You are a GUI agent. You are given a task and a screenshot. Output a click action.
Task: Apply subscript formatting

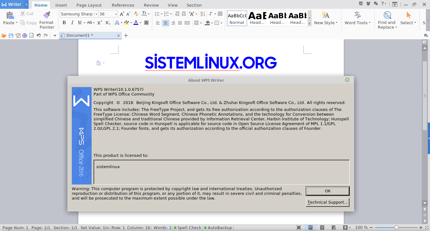(108, 23)
